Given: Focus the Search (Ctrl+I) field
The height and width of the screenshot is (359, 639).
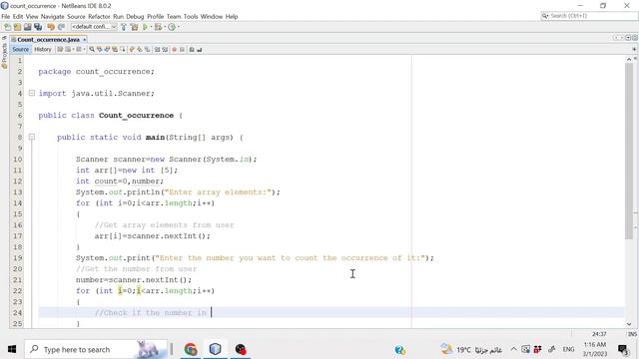Looking at the screenshot, I should click(589, 16).
